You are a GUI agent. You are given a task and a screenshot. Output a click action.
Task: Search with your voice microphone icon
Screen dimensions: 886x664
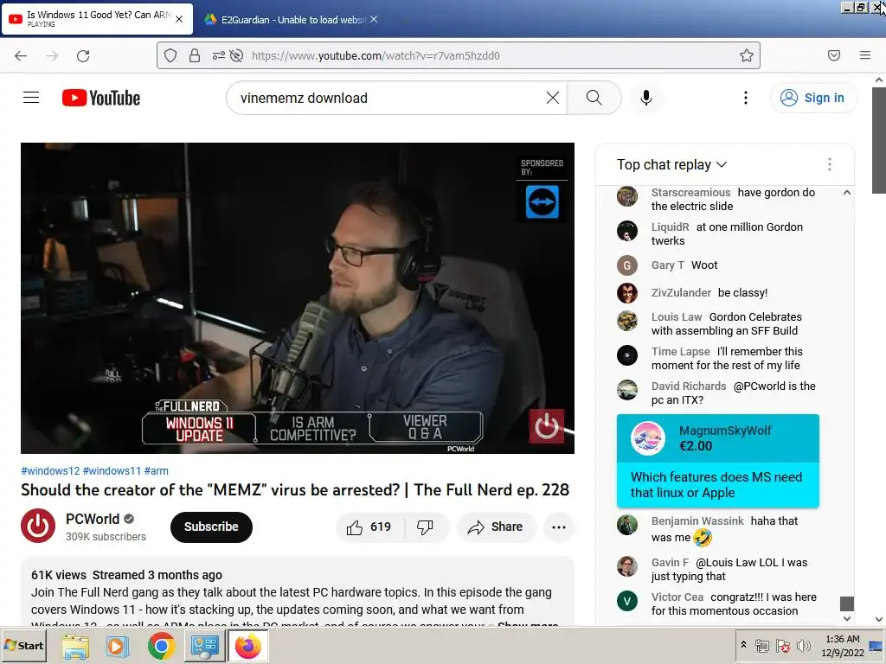tap(645, 98)
